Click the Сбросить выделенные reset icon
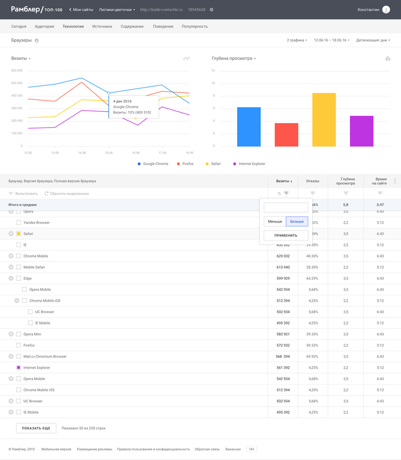Image resolution: width=401 pixels, height=460 pixels. tap(47, 193)
